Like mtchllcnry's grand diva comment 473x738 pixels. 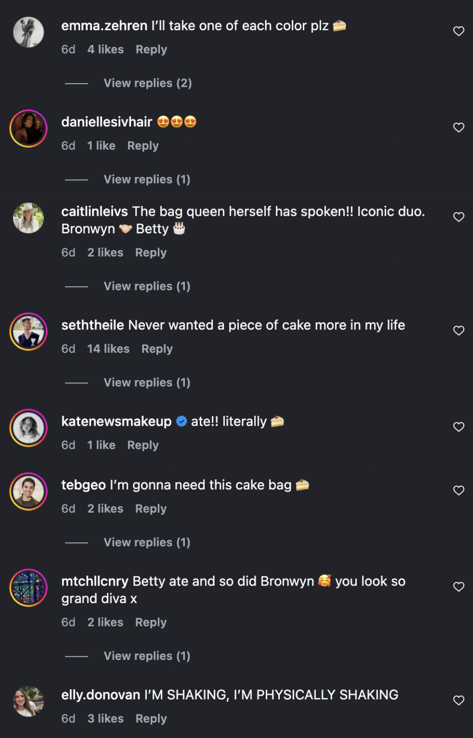click(x=459, y=586)
